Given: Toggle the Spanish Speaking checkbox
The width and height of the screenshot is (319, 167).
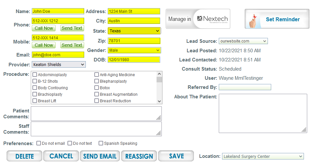Looking at the screenshot, I should 101,143.
